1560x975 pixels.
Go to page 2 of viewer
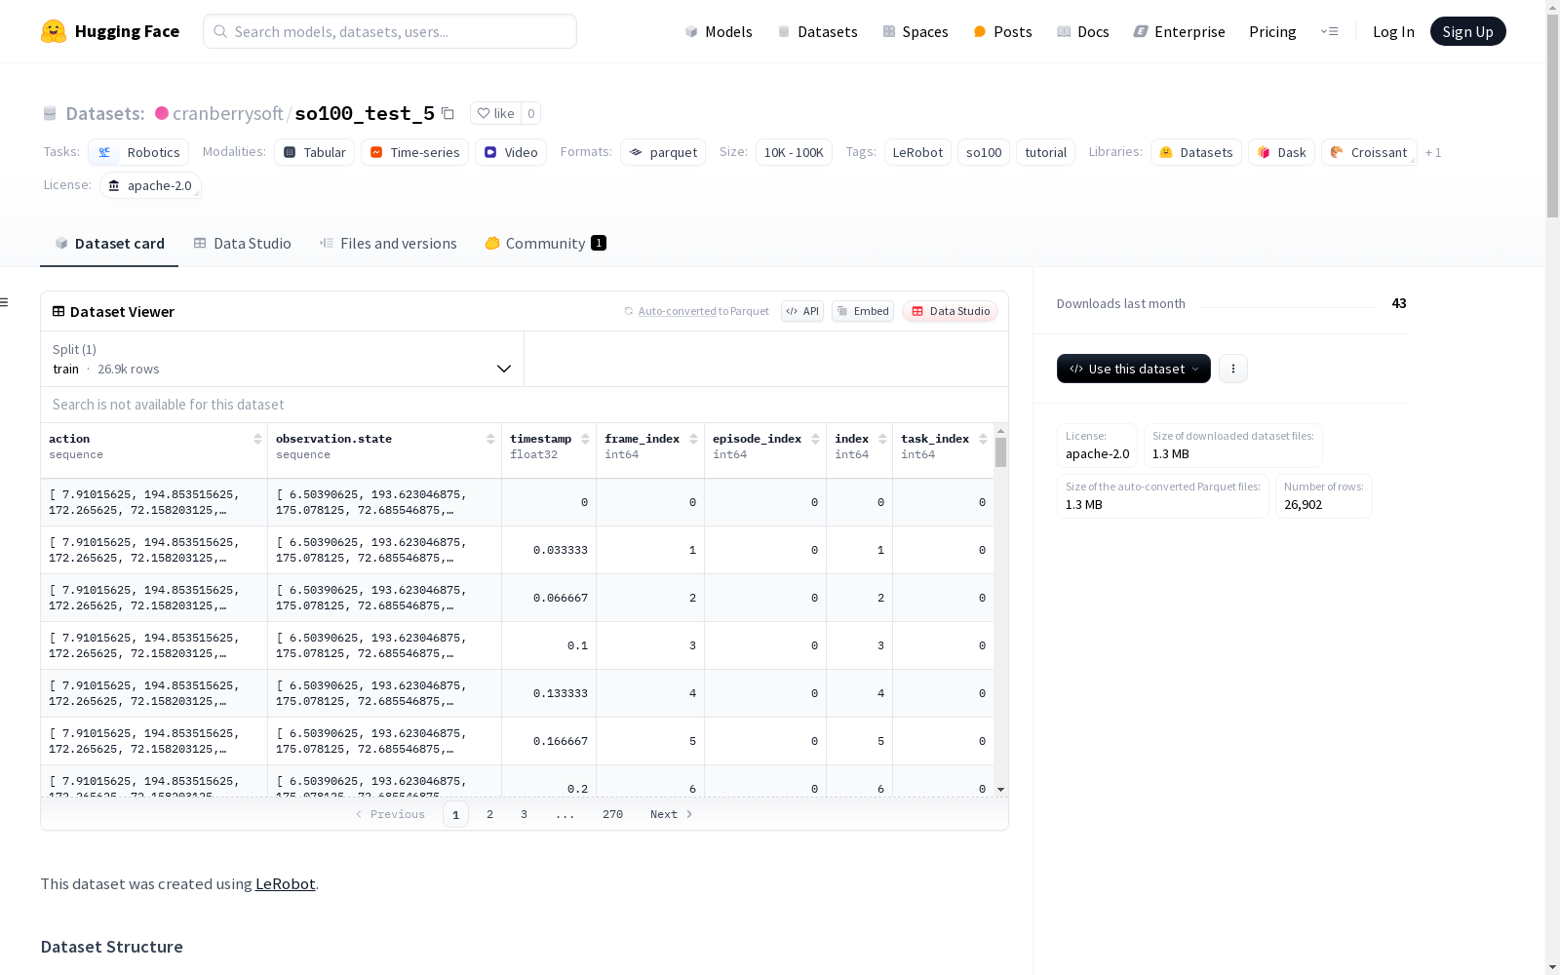(489, 814)
